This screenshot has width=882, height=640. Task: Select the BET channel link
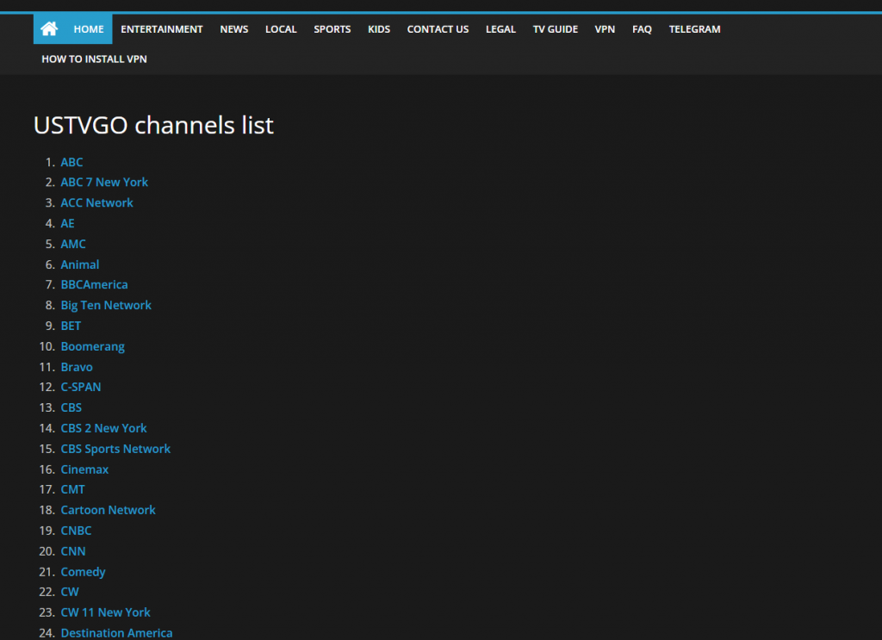[x=71, y=326]
